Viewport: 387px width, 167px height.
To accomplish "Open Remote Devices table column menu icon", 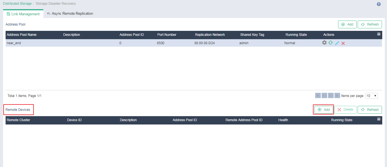I will 379,119.
